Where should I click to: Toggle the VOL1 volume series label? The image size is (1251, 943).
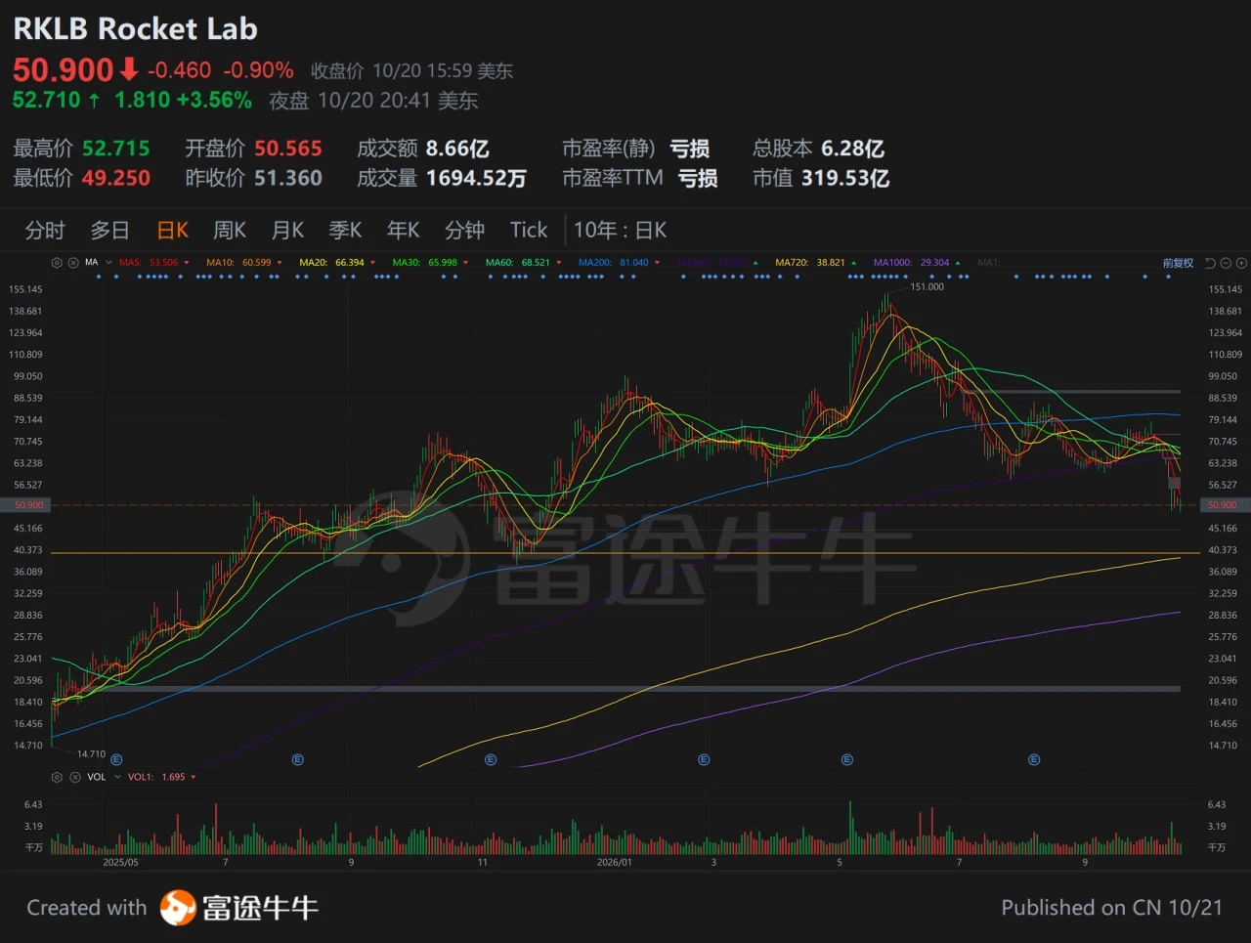pos(162,777)
